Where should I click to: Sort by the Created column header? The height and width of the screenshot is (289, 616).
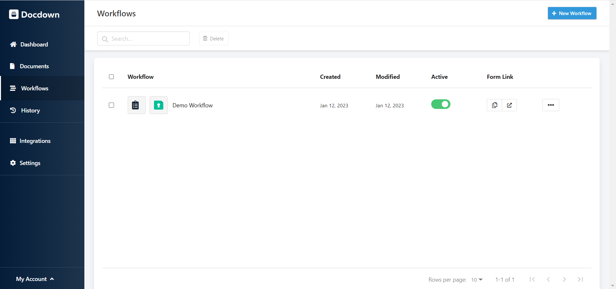click(x=330, y=77)
